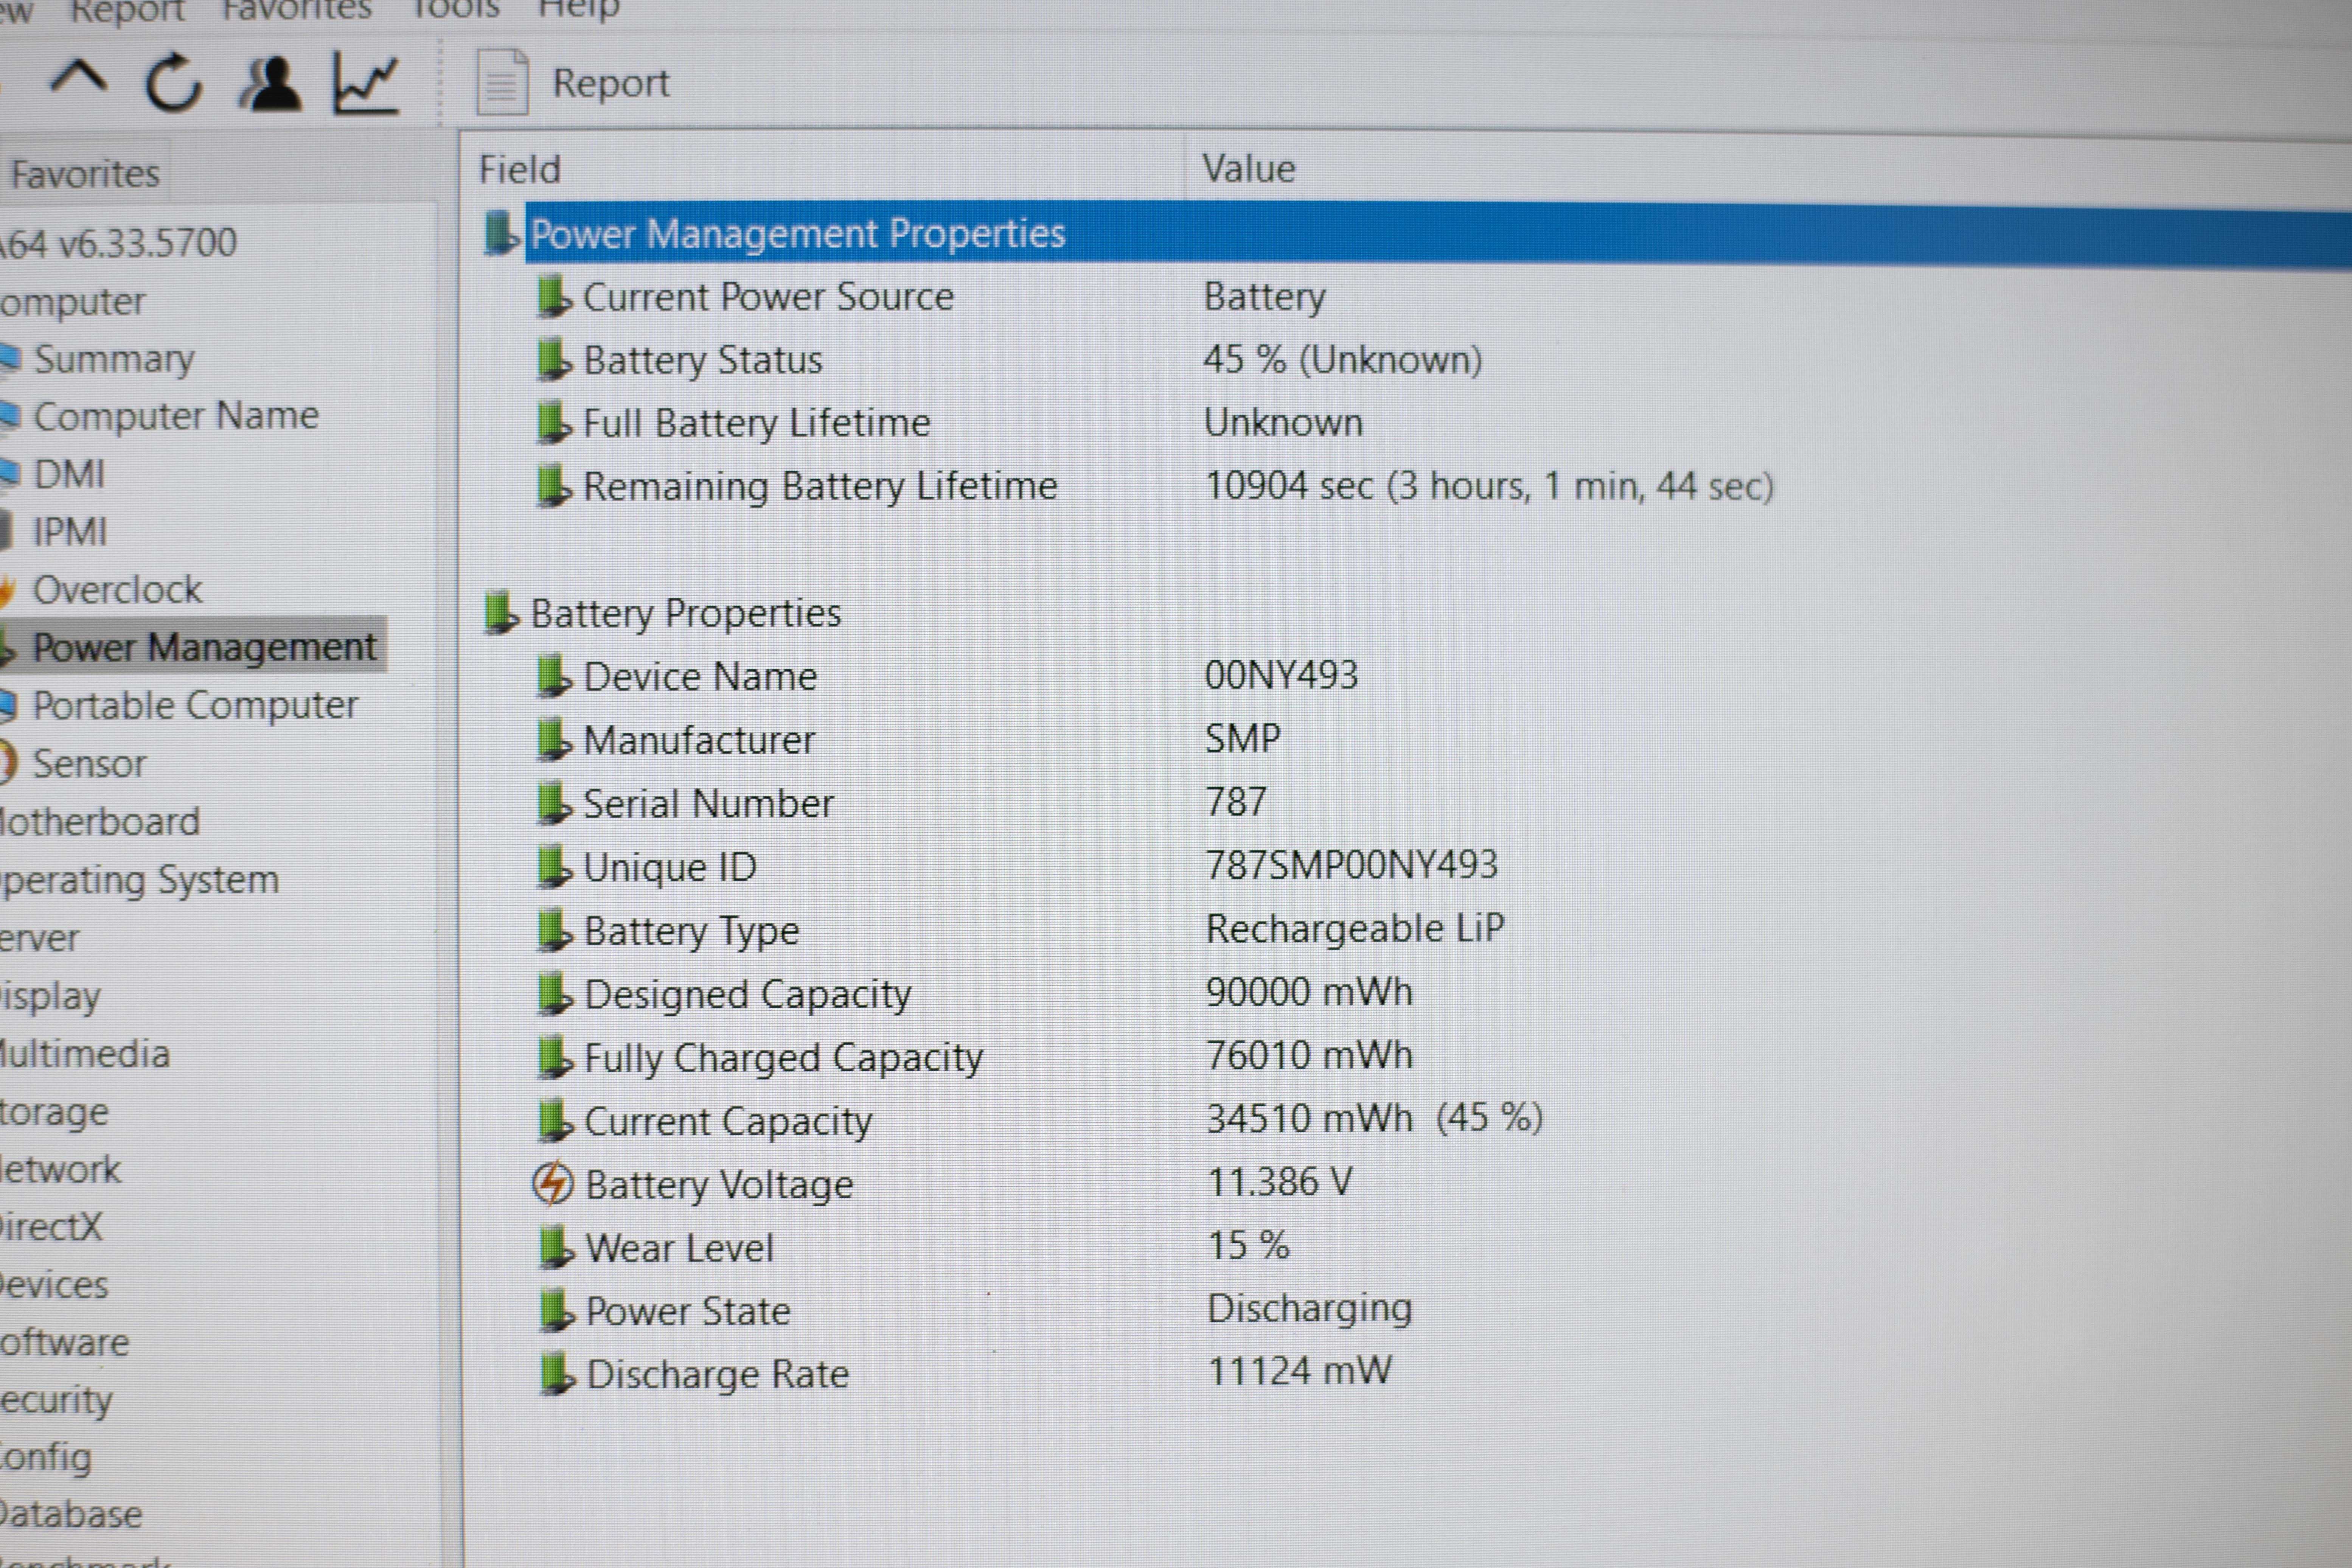This screenshot has width=2352, height=1568.
Task: Select the Display category
Action: (50, 997)
